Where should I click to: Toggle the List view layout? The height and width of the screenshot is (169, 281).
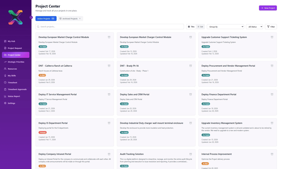[x=200, y=27]
